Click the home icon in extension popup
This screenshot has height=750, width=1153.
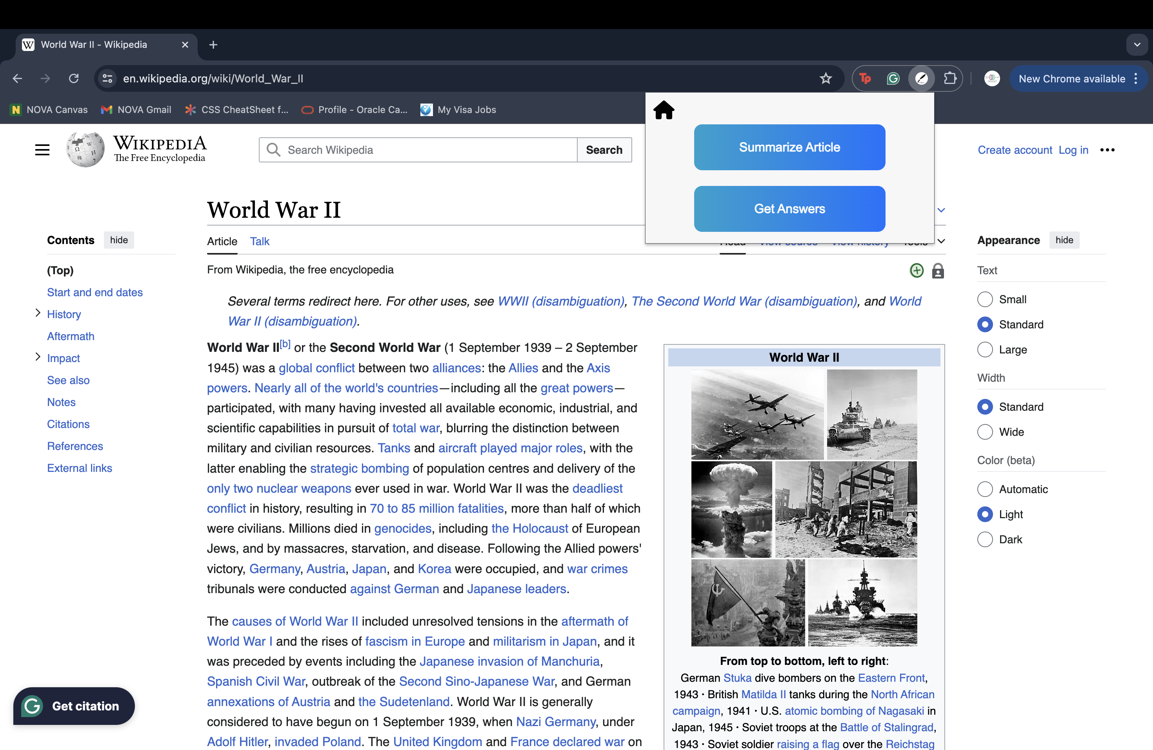click(664, 110)
